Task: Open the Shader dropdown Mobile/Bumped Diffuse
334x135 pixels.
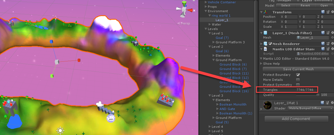Action: (x=310, y=108)
